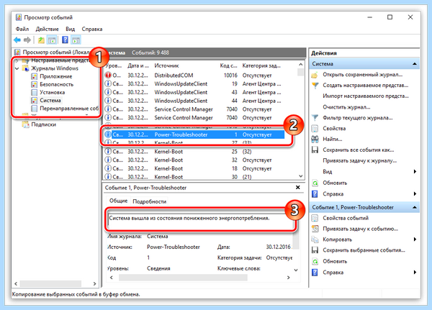This screenshot has width=432, height=310.
Task: Click the event description text box
Action: pyautogui.click(x=199, y=221)
